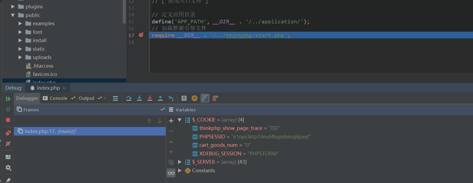473x183 pixels.
Task: Expand the plugins folder
Action: click(13, 6)
